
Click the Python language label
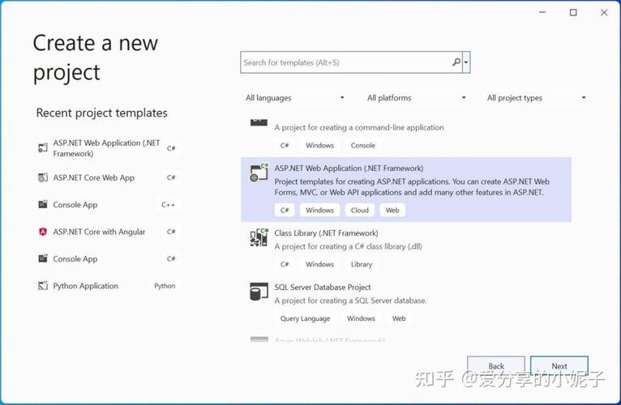pyautogui.click(x=165, y=286)
